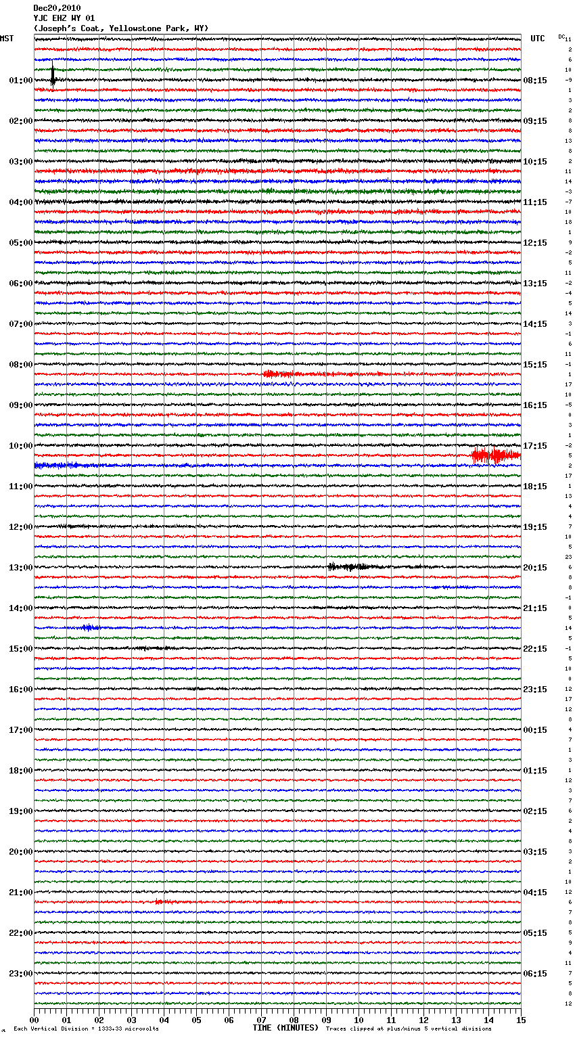Select the 09:00 MST row label
Image resolution: width=575 pixels, height=1038 pixels.
(20, 405)
